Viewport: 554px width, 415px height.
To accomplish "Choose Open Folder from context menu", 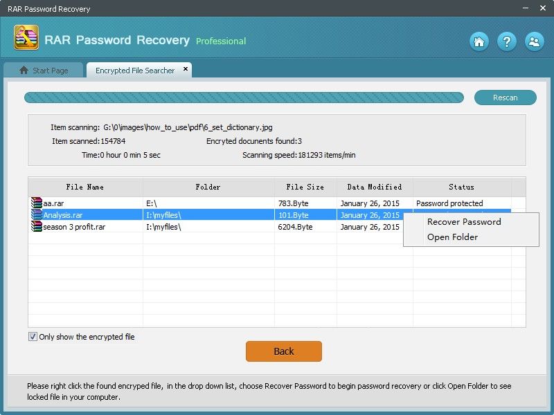I will tap(452, 237).
